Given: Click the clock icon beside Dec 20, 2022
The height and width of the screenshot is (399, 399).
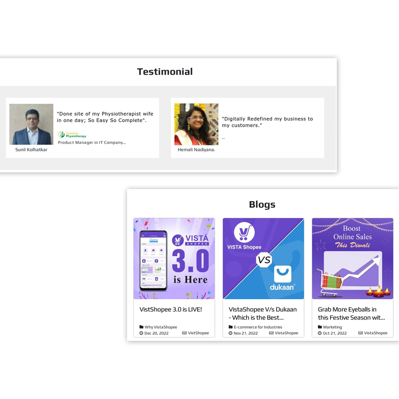Looking at the screenshot, I should tap(141, 333).
